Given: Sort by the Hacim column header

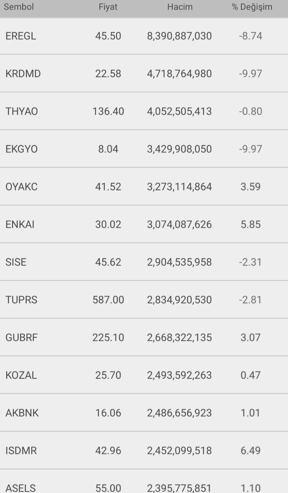Looking at the screenshot, I should tap(180, 7).
